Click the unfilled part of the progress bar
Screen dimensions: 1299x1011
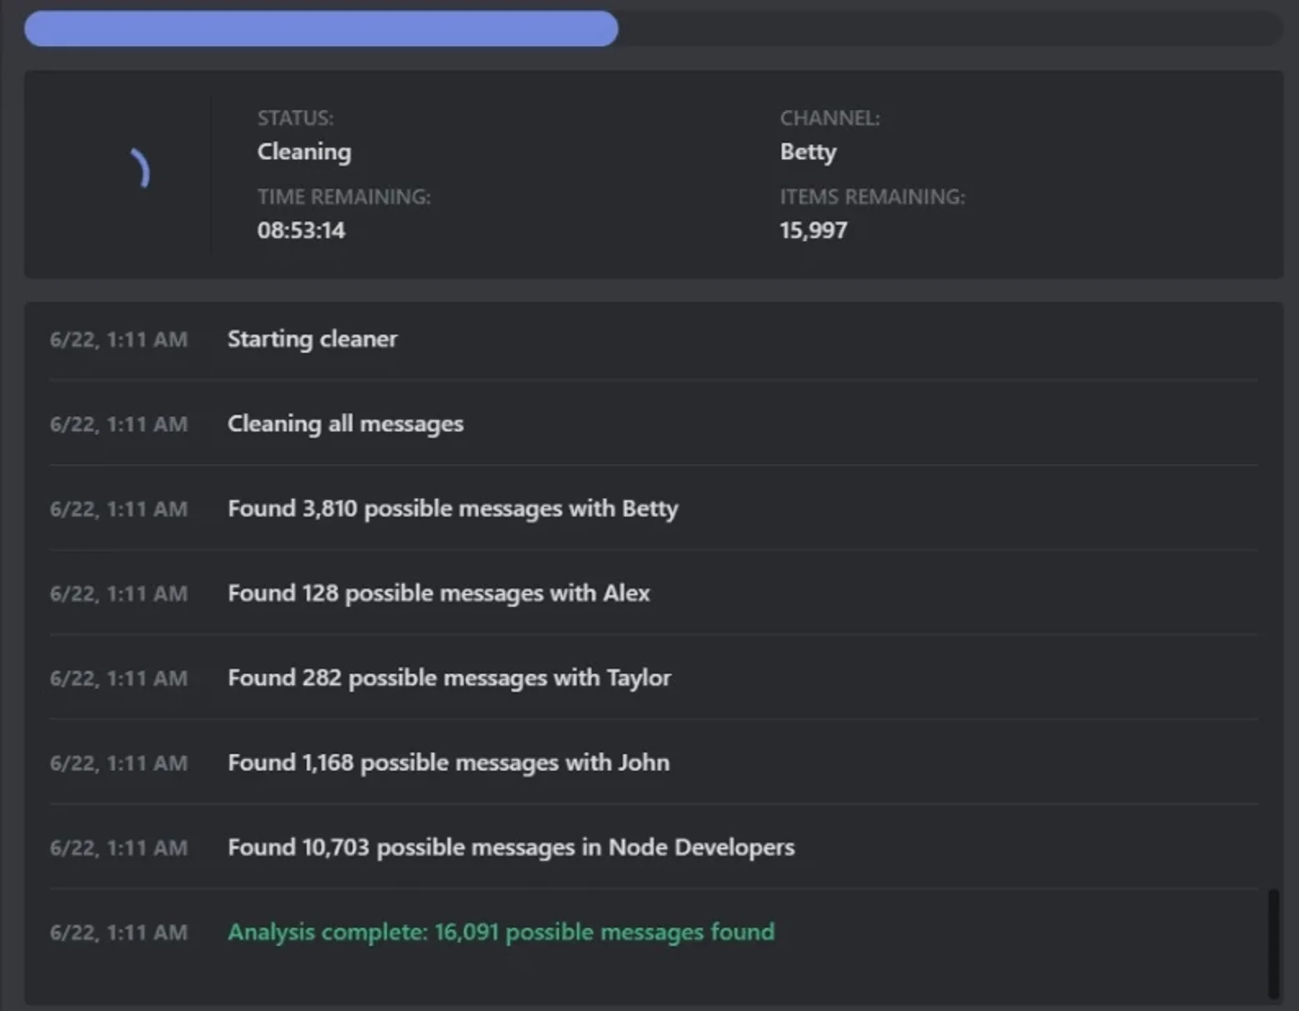[950, 29]
